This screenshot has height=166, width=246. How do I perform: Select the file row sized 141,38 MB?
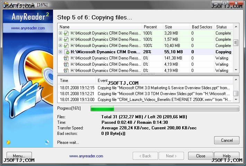click(x=145, y=58)
